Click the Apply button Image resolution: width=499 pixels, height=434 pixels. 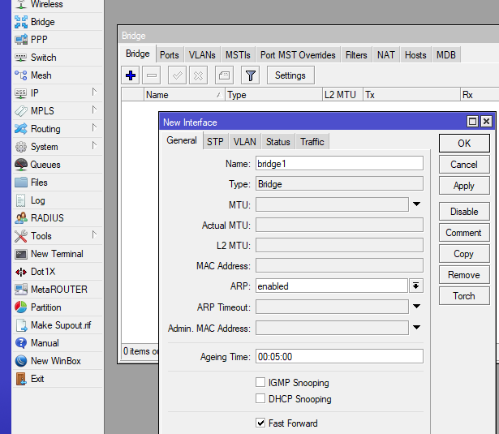pos(463,186)
